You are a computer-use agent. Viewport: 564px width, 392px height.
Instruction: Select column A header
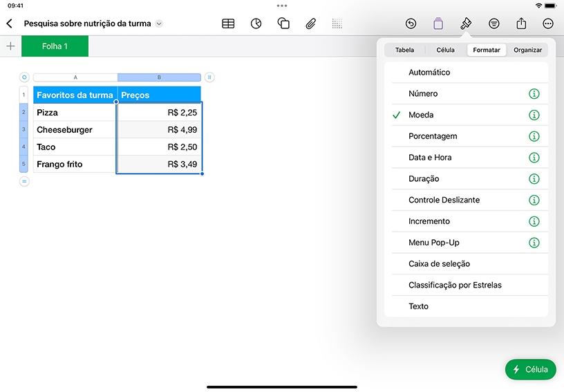75,77
